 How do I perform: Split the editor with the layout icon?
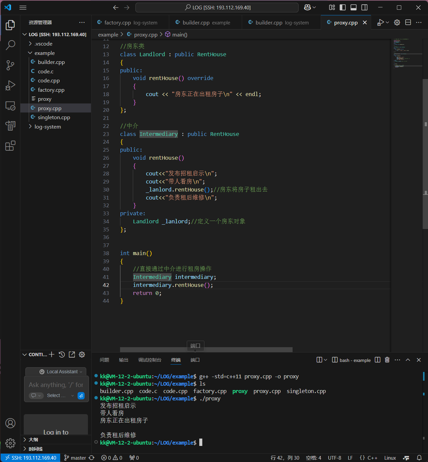(408, 22)
